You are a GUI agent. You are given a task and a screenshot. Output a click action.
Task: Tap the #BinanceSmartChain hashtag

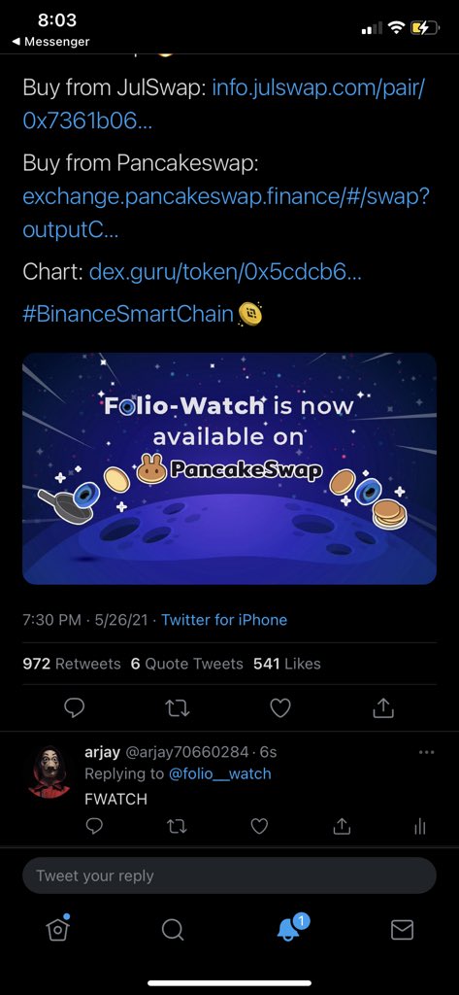[x=129, y=314]
